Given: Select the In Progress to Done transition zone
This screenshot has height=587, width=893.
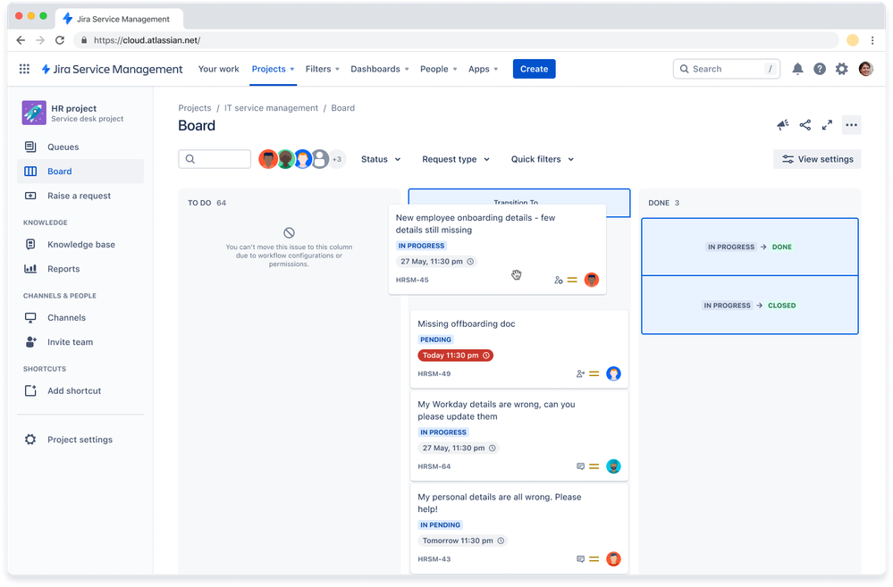Looking at the screenshot, I should [x=749, y=247].
